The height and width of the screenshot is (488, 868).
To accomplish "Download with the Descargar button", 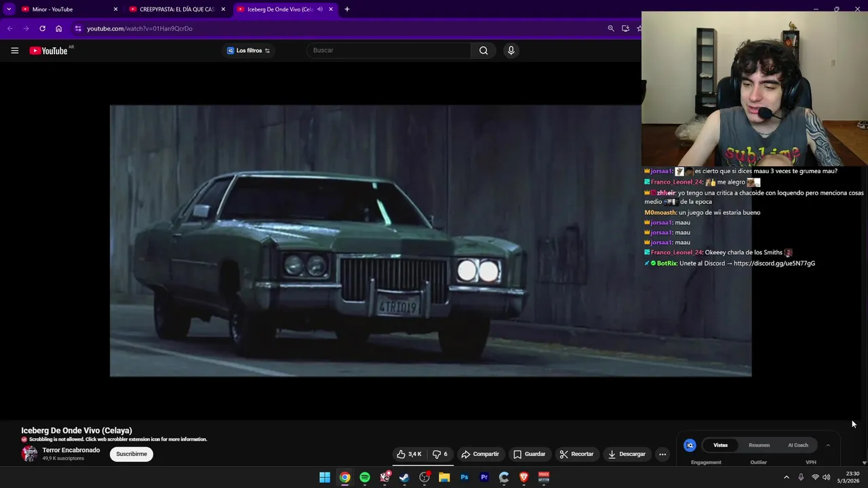I will pyautogui.click(x=626, y=454).
